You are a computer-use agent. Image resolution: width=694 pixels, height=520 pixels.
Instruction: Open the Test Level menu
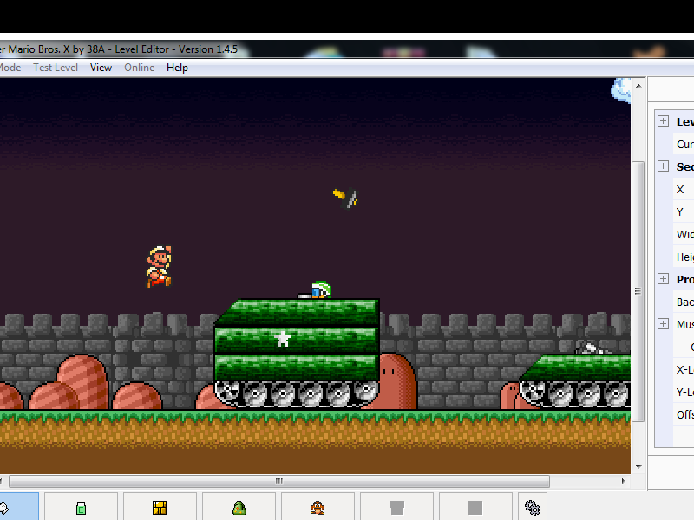pos(56,68)
